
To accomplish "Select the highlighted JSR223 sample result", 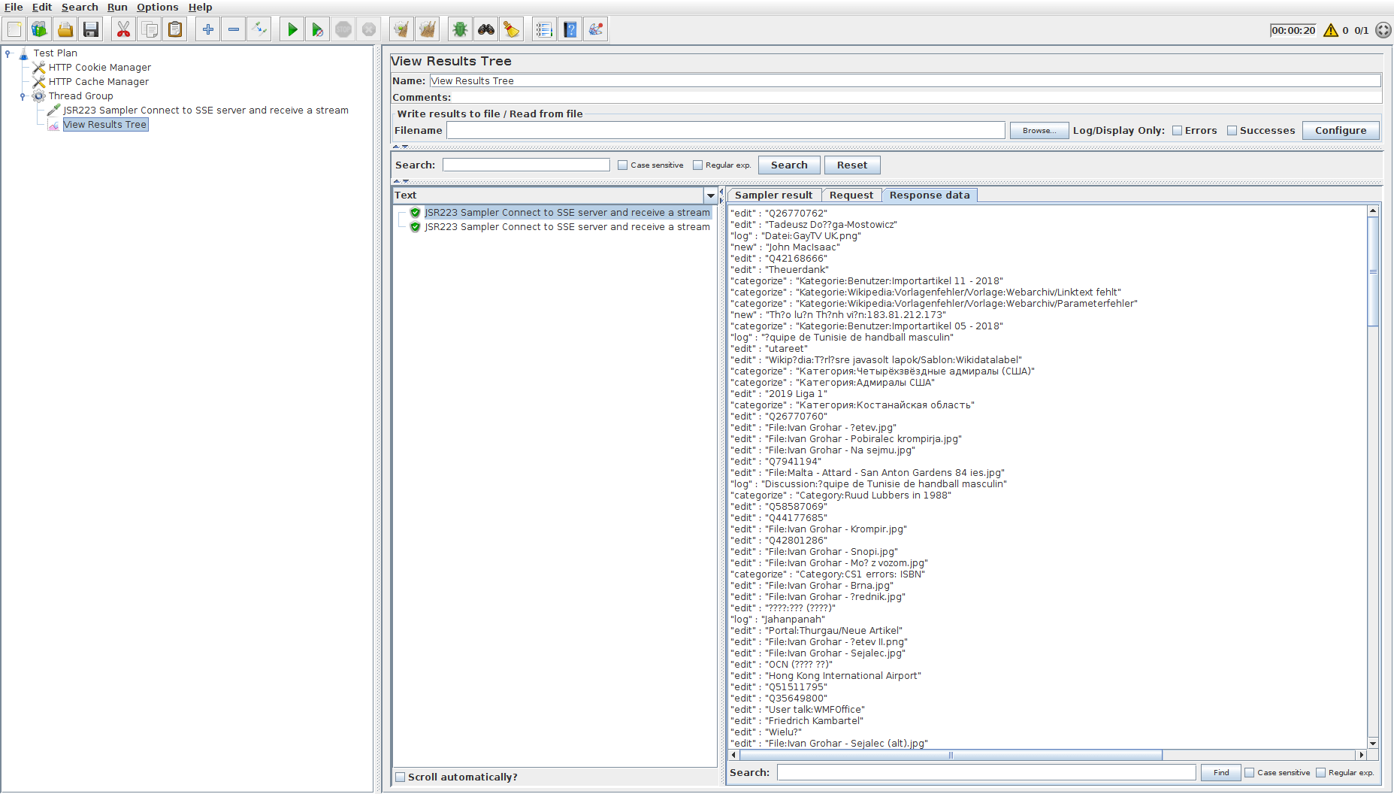I will coord(567,213).
